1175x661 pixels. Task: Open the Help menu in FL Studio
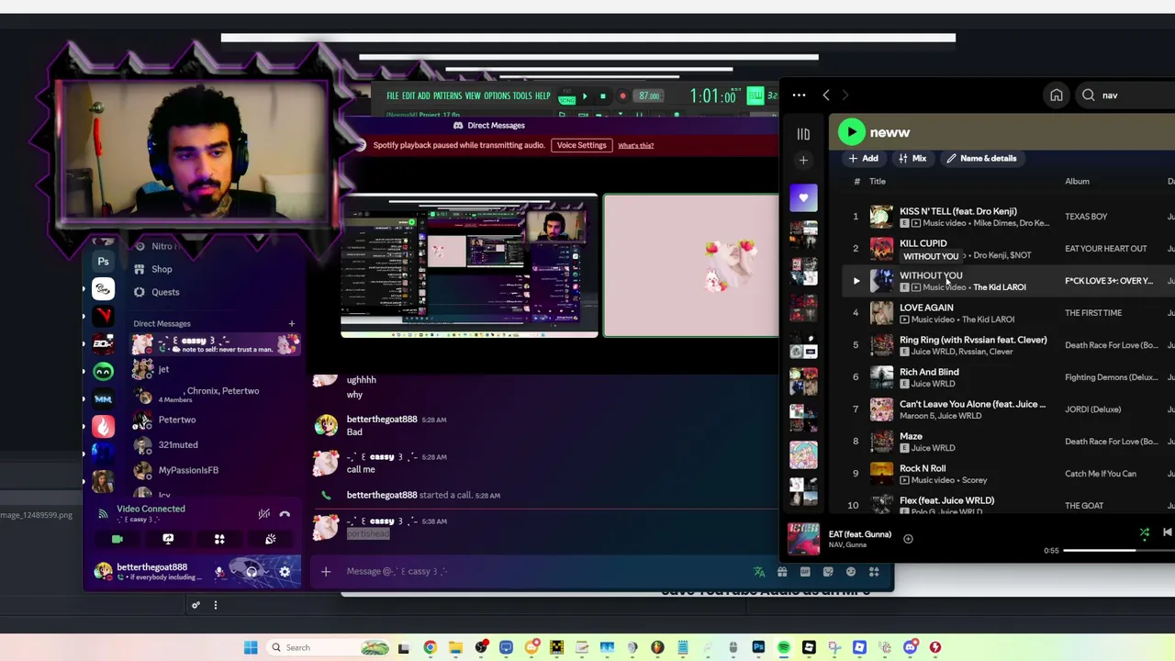point(543,96)
